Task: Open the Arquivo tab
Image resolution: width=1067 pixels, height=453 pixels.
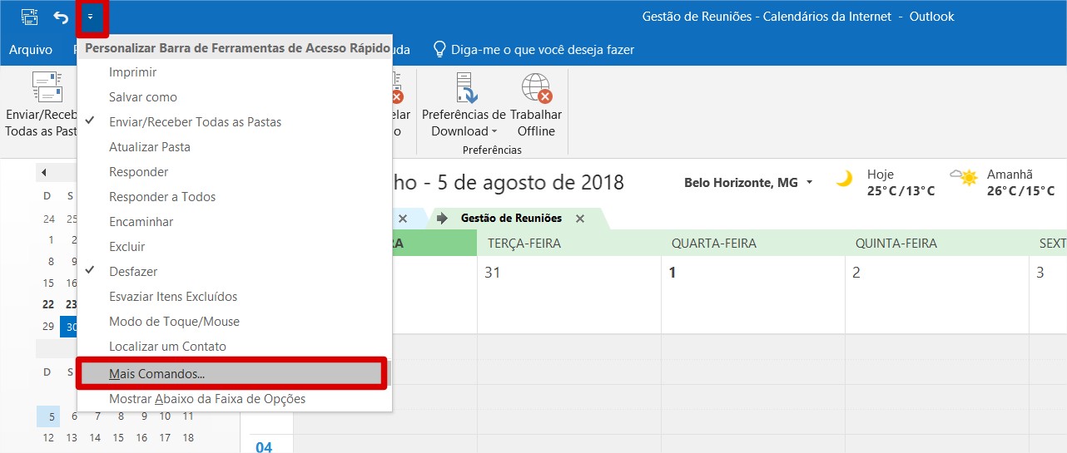Action: pyautogui.click(x=31, y=50)
